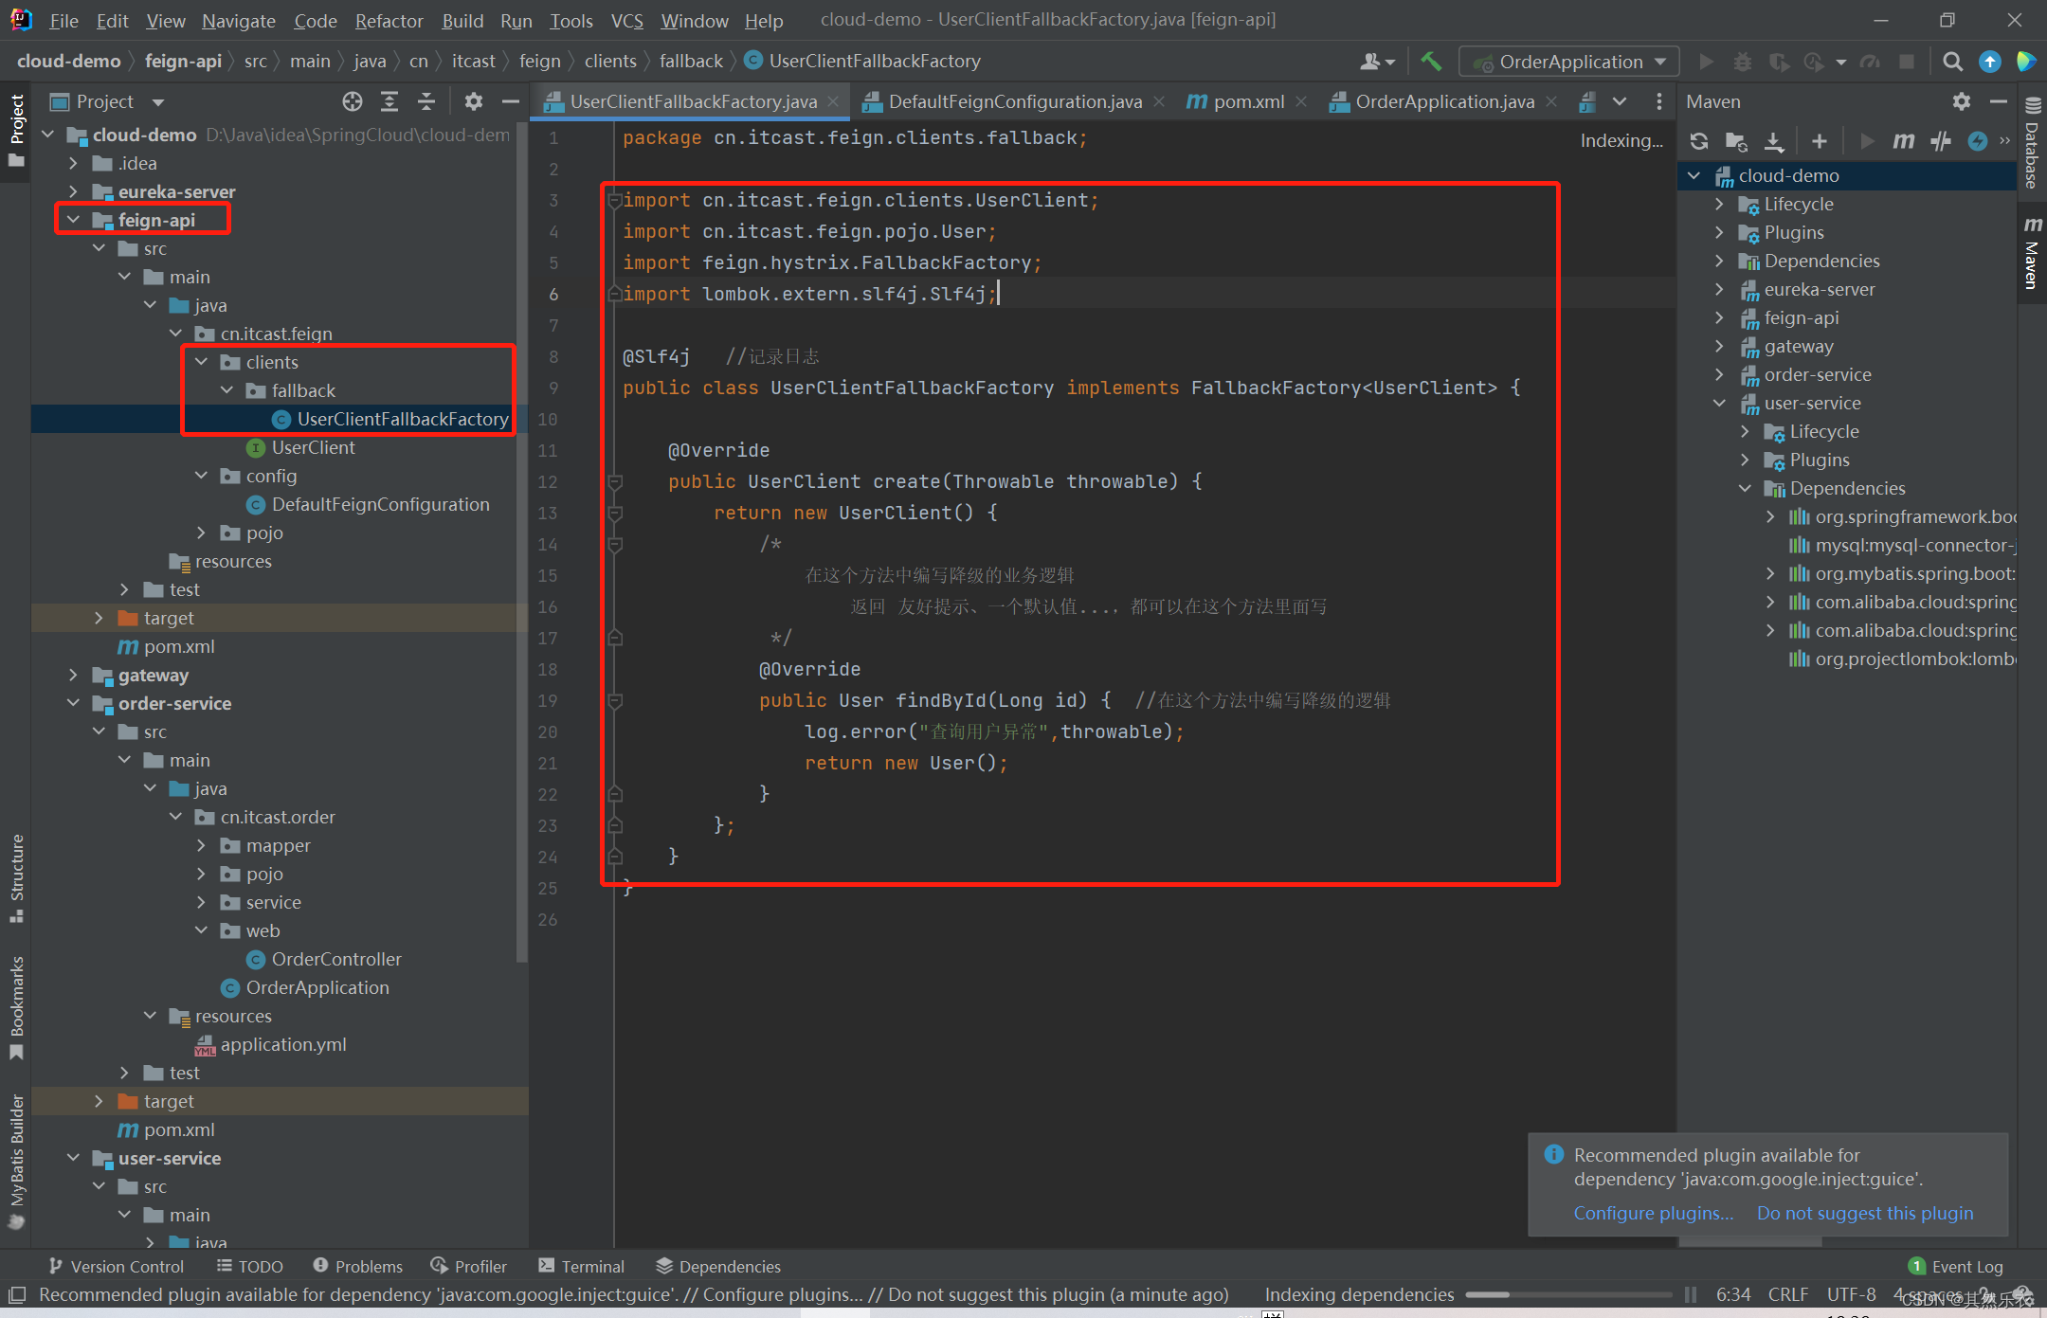Click the locate-file crosshair icon in Project panel
The image size is (2047, 1318).
353,101
